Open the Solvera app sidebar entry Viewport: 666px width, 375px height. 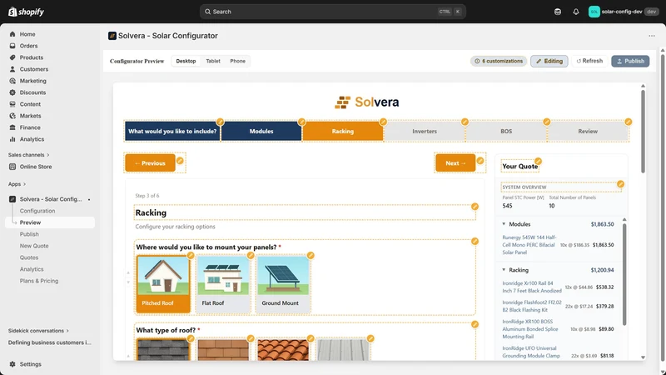tap(50, 199)
